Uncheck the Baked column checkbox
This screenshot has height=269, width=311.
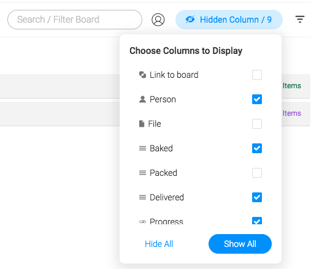tap(257, 148)
